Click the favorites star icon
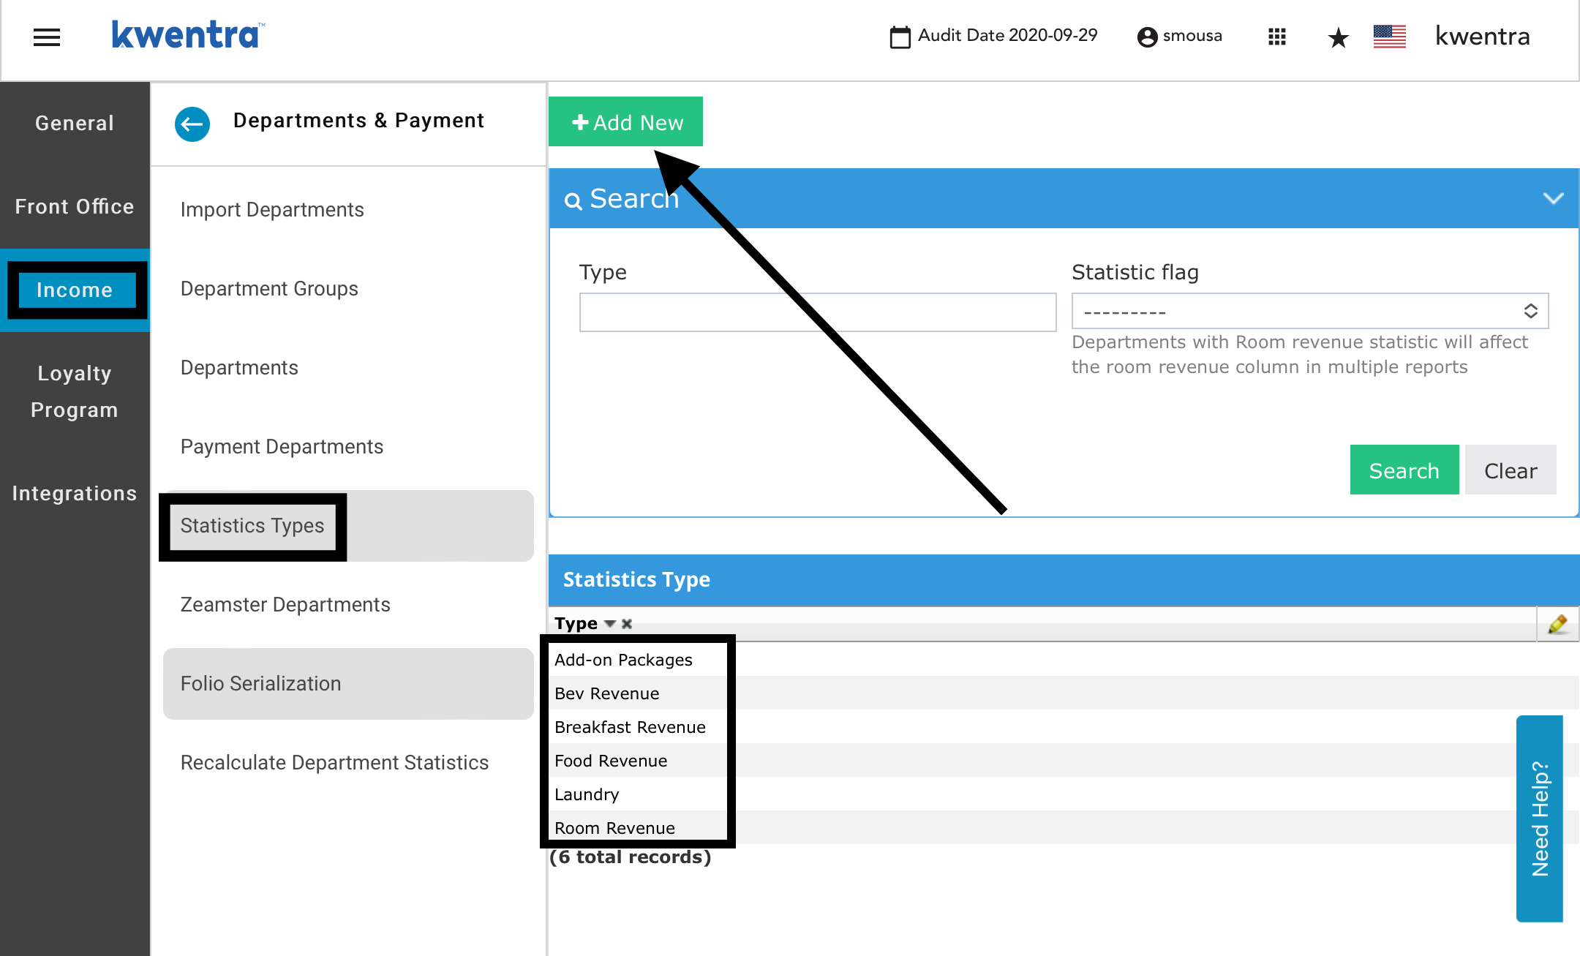This screenshot has height=956, width=1580. coord(1338,37)
